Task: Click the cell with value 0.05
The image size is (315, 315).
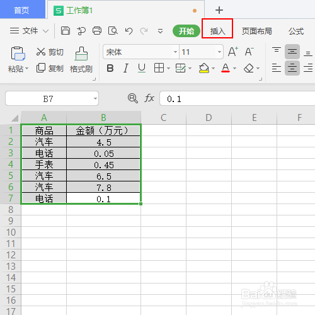Action: pos(103,153)
